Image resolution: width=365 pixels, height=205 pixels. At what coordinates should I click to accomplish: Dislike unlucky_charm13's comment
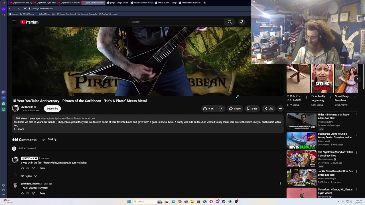click(33, 193)
